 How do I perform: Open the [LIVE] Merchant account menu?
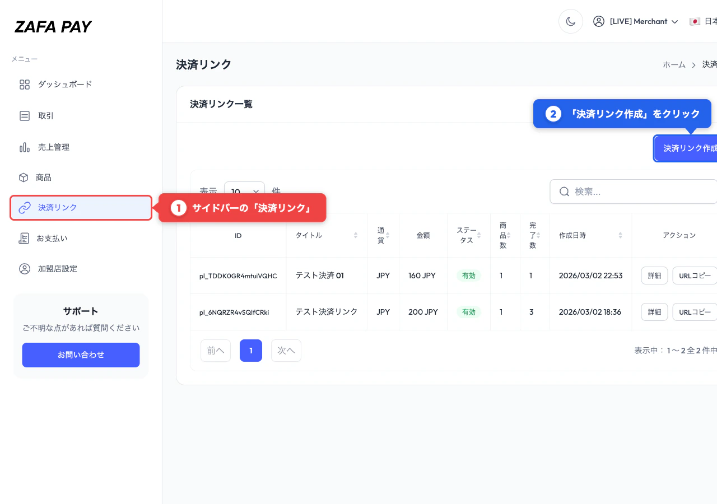636,21
